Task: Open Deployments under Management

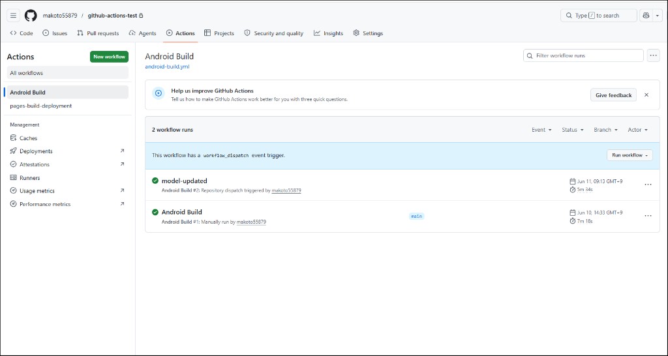Action: point(68,151)
